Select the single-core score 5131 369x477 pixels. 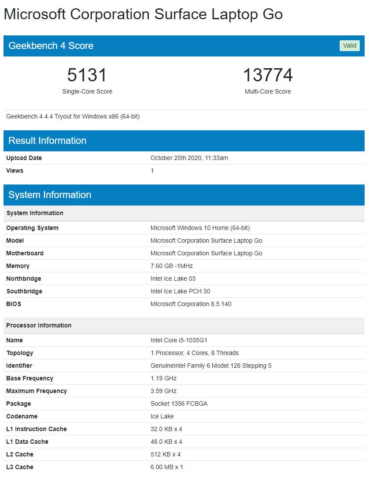pos(87,75)
